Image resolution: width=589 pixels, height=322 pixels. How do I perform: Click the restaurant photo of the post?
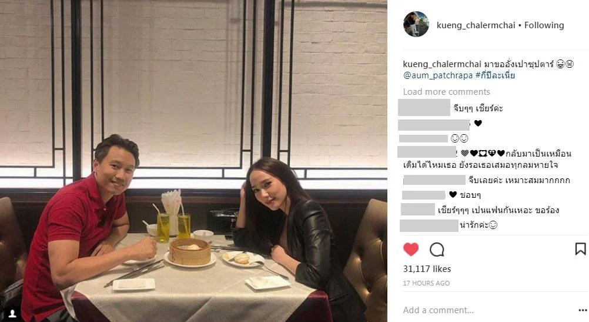point(193,161)
